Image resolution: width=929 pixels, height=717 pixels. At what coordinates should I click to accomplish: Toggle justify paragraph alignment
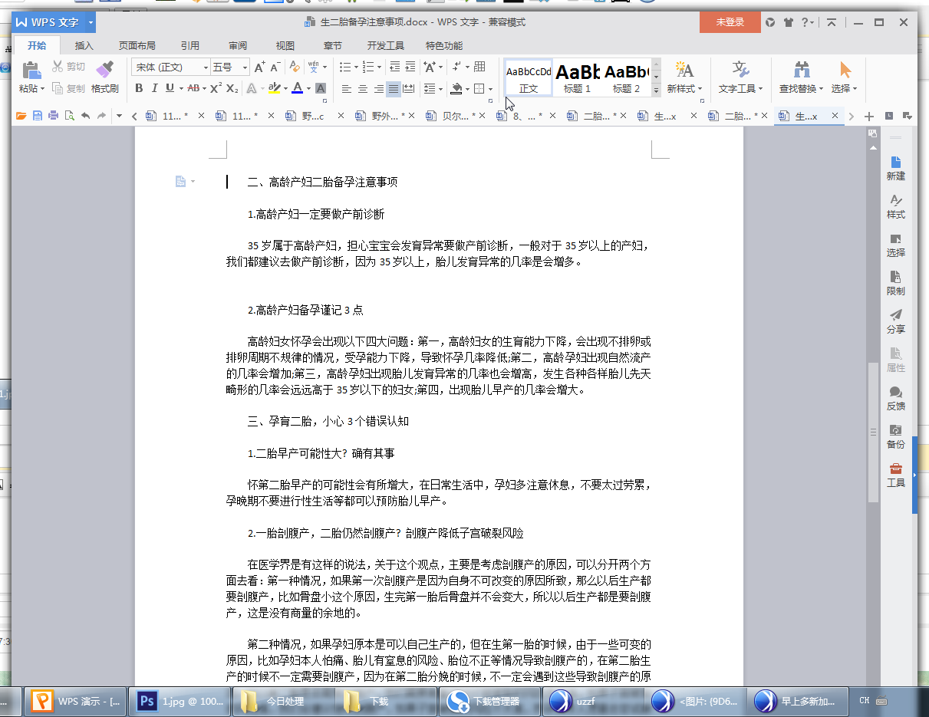(x=394, y=89)
